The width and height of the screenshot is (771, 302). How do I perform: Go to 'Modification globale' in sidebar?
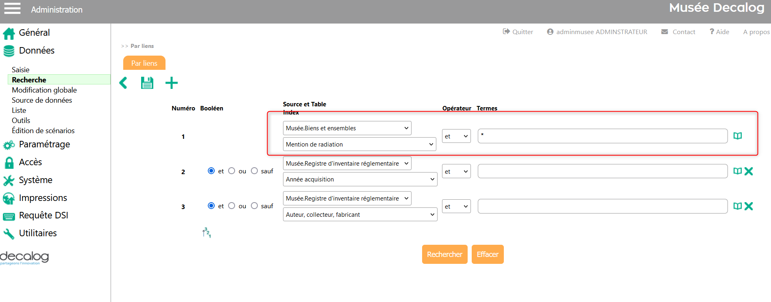(44, 90)
